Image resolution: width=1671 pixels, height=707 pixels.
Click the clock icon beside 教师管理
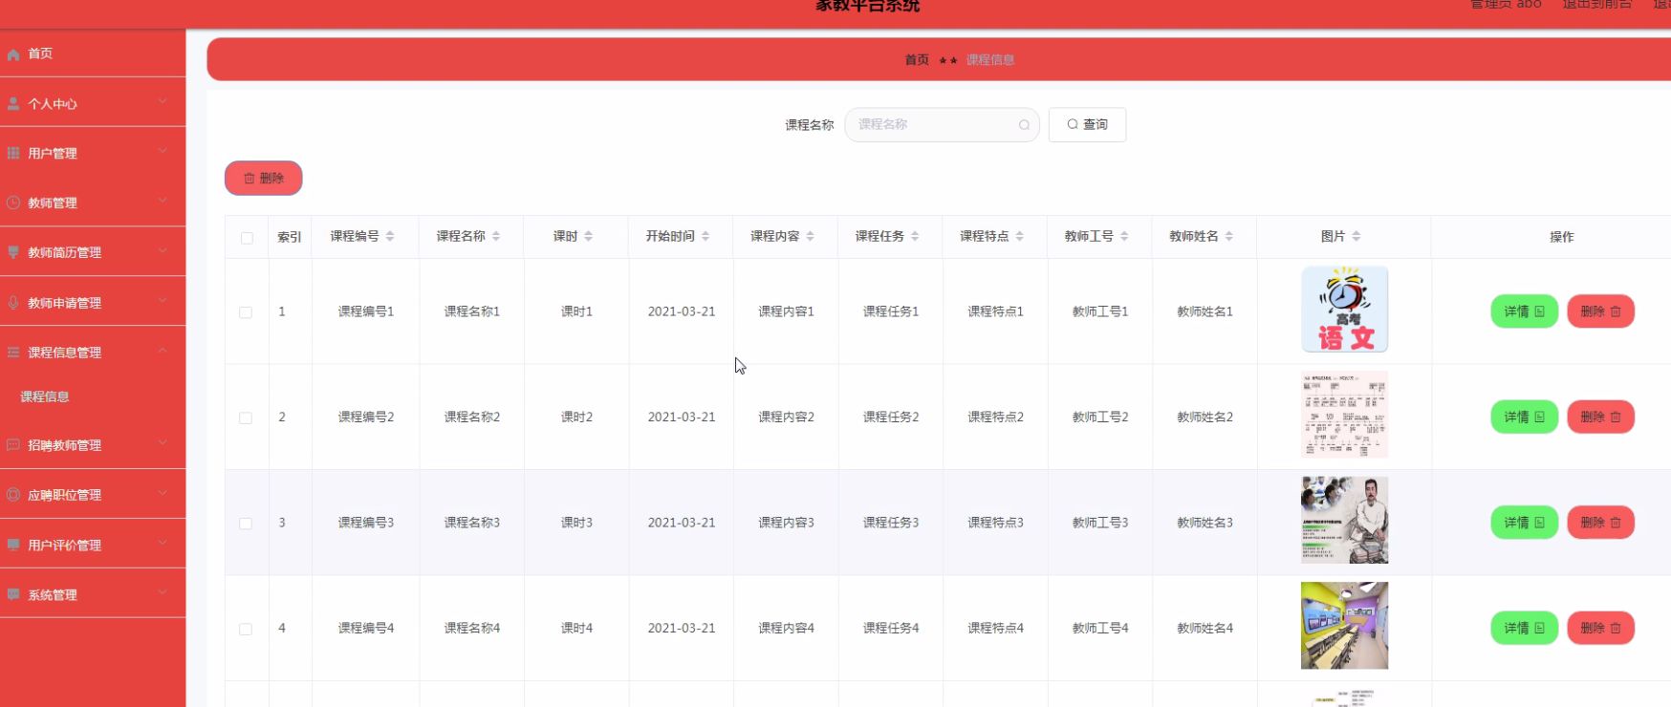13,203
